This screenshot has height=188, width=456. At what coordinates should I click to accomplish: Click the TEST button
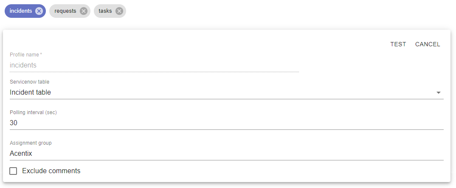pyautogui.click(x=398, y=44)
